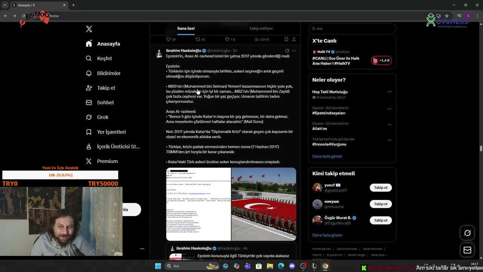Open the email document image
The width and height of the screenshot is (483, 272).
[x=198, y=204]
